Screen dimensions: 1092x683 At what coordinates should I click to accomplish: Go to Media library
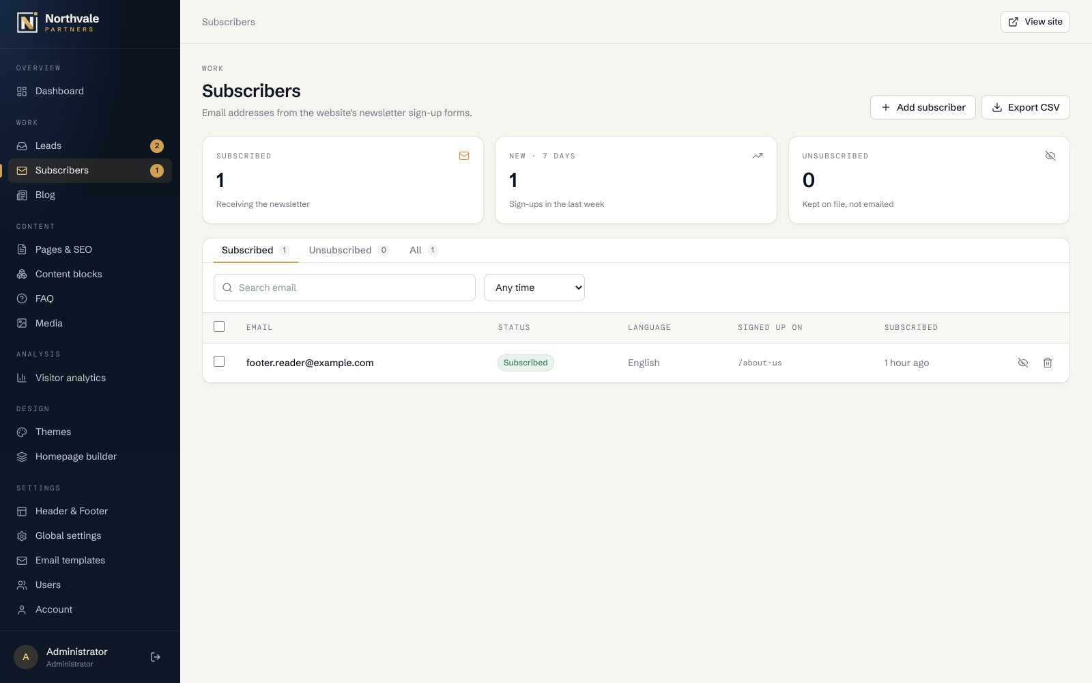point(90,324)
